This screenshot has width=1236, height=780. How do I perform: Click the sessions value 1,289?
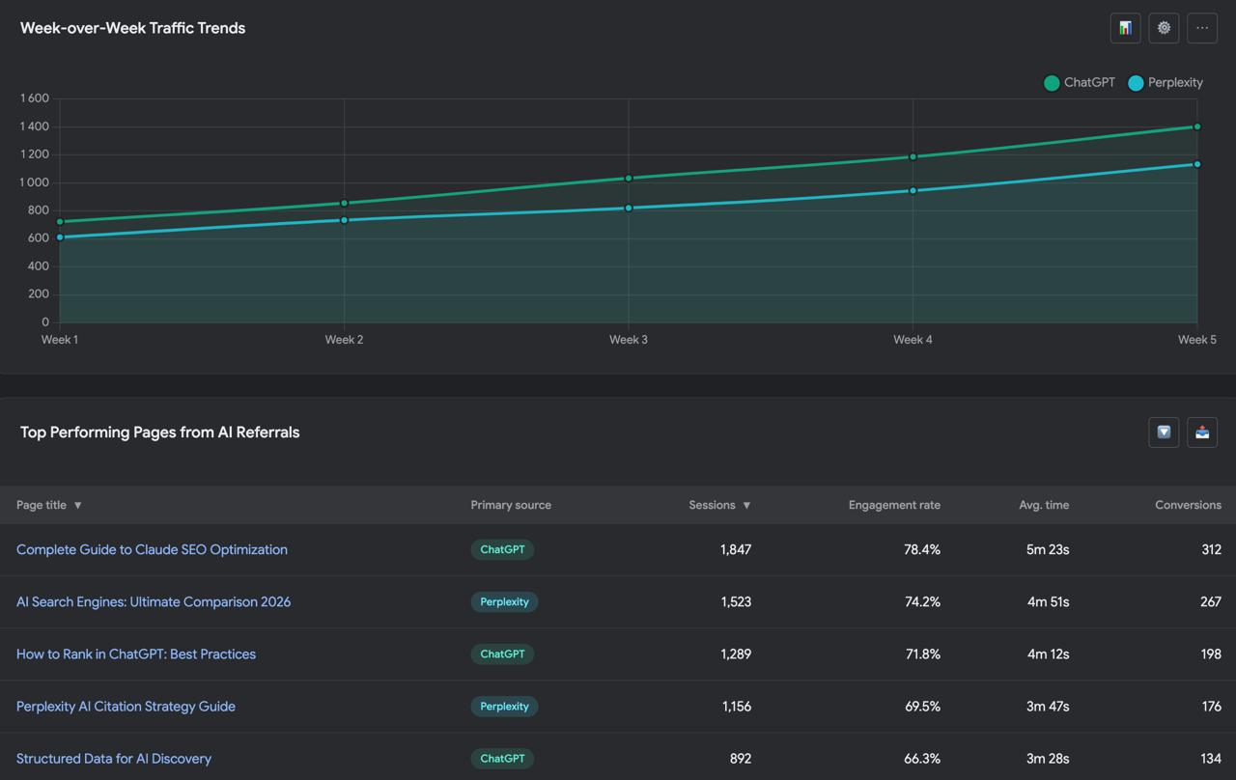(x=736, y=654)
